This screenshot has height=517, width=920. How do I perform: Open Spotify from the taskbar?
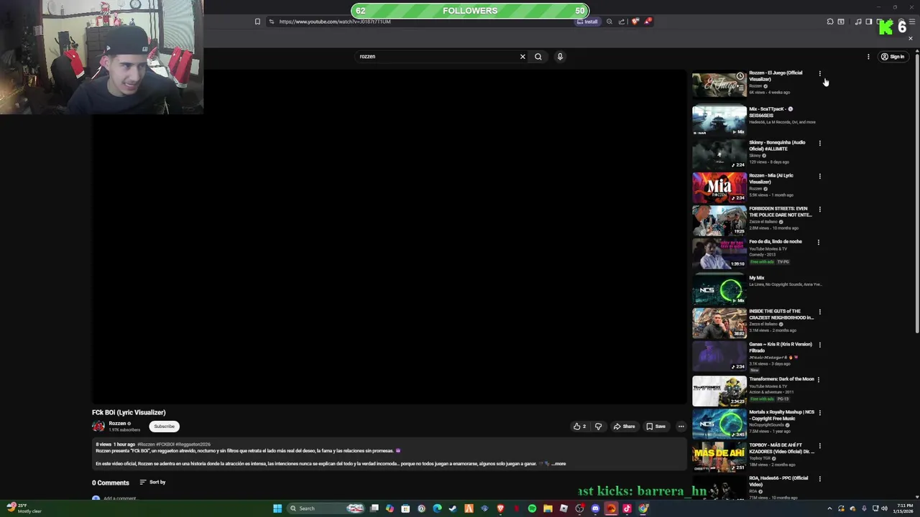click(532, 508)
